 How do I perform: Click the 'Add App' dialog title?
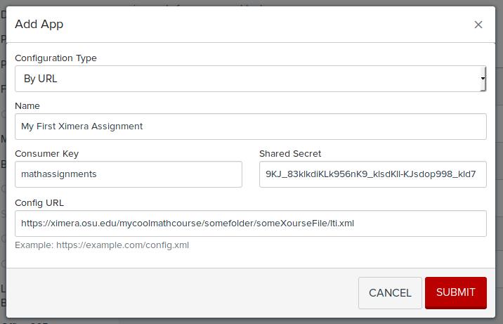point(39,25)
